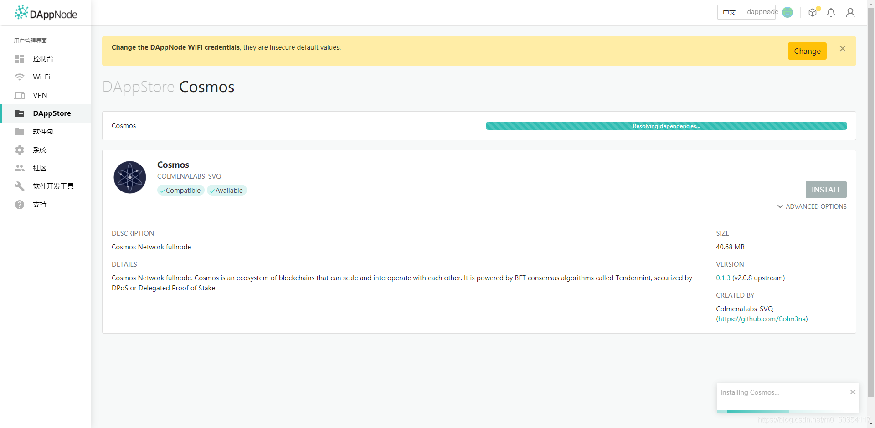Image resolution: width=875 pixels, height=428 pixels.
Task: Click the dappnode username text
Action: click(x=762, y=12)
